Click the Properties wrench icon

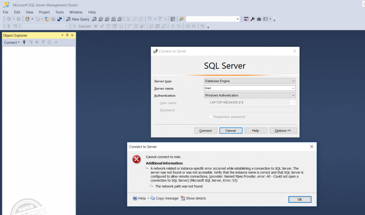(x=253, y=19)
